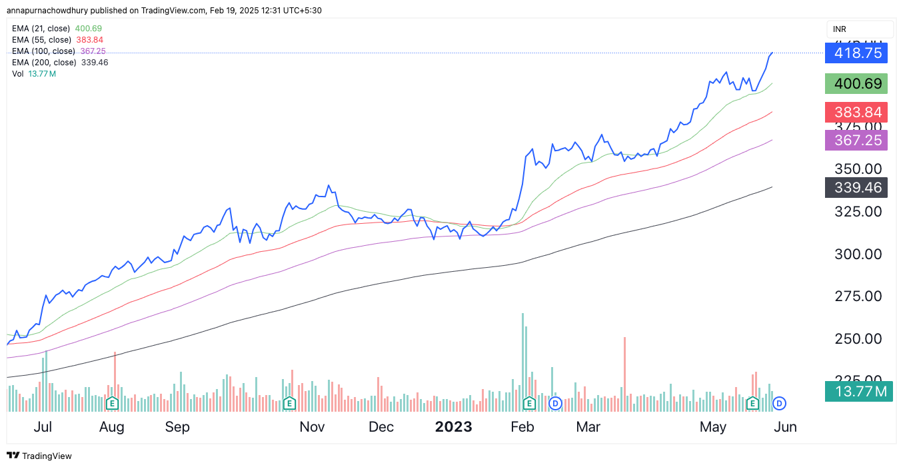Click the earnings marker near November
This screenshot has width=903, height=467.
click(x=289, y=403)
